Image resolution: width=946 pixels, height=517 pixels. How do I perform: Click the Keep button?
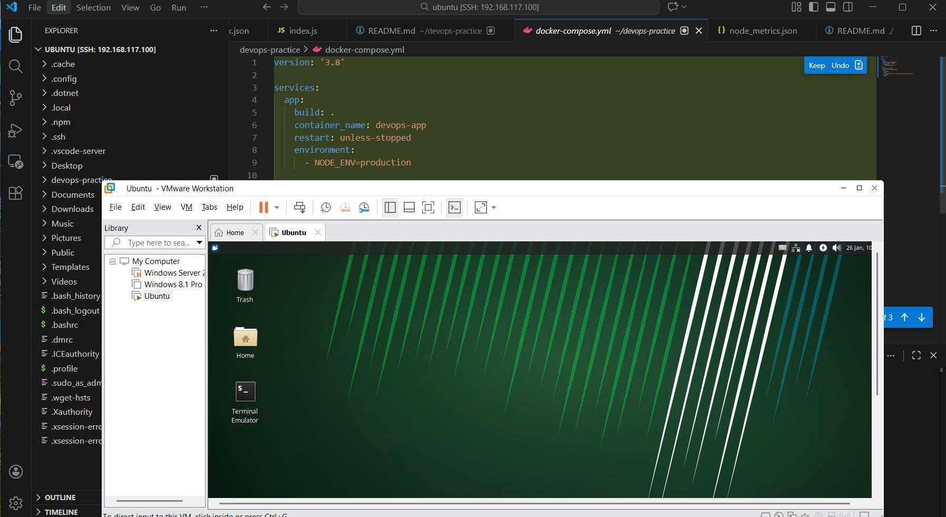coord(816,65)
